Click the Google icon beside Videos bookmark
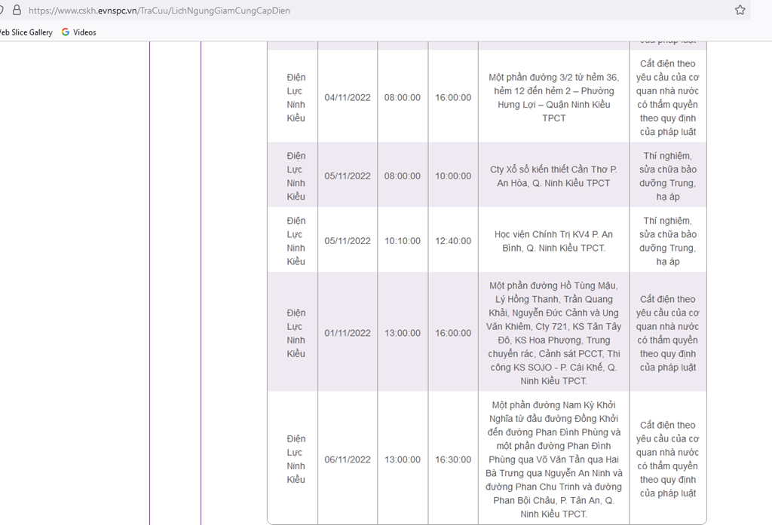 (66, 32)
